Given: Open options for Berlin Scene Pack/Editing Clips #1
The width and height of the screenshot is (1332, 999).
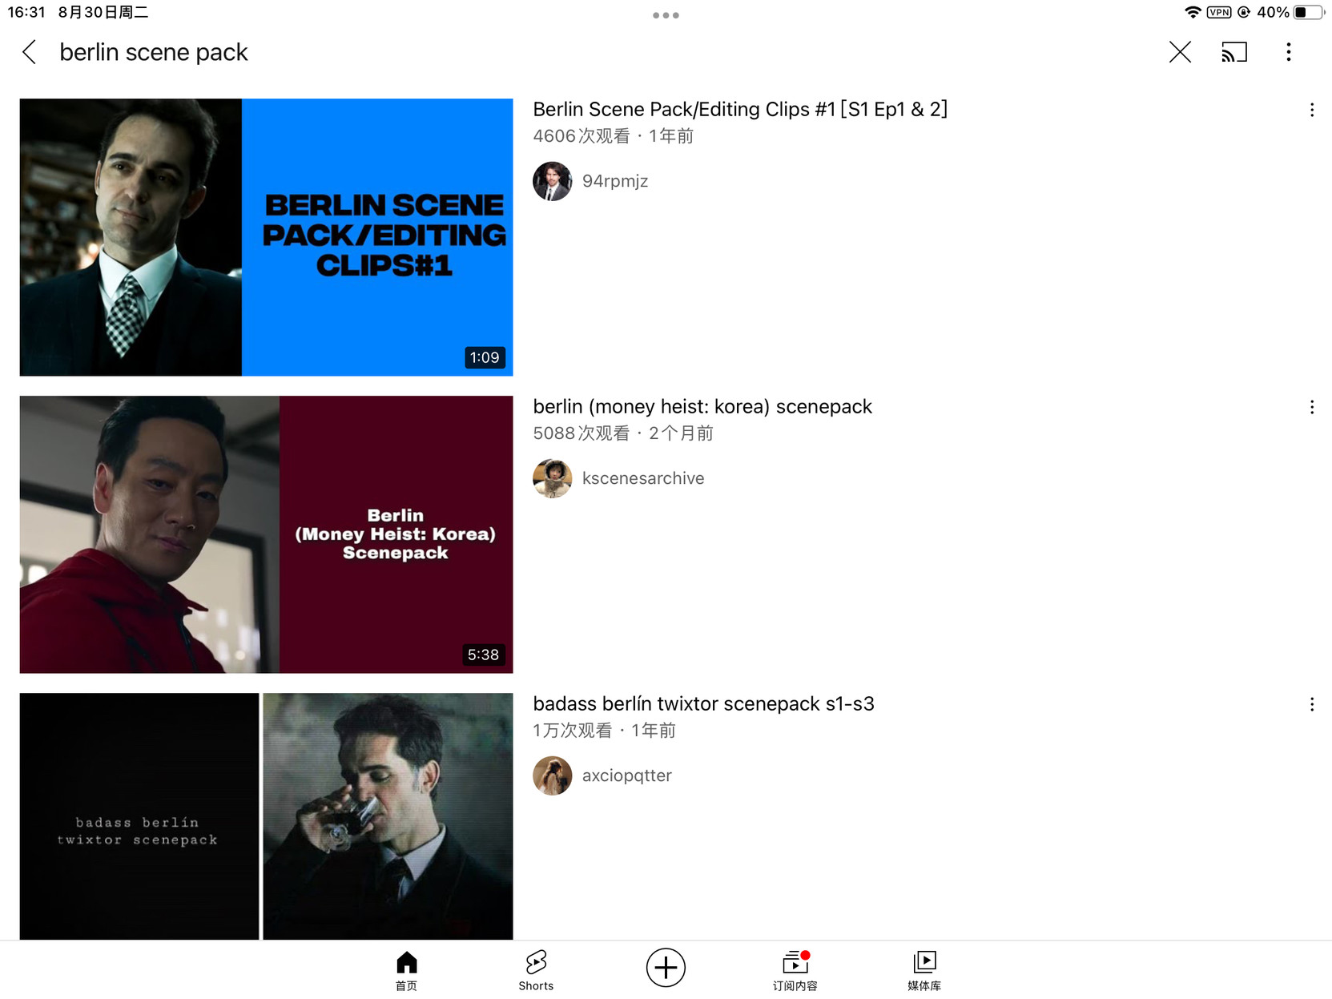Looking at the screenshot, I should click(1312, 110).
